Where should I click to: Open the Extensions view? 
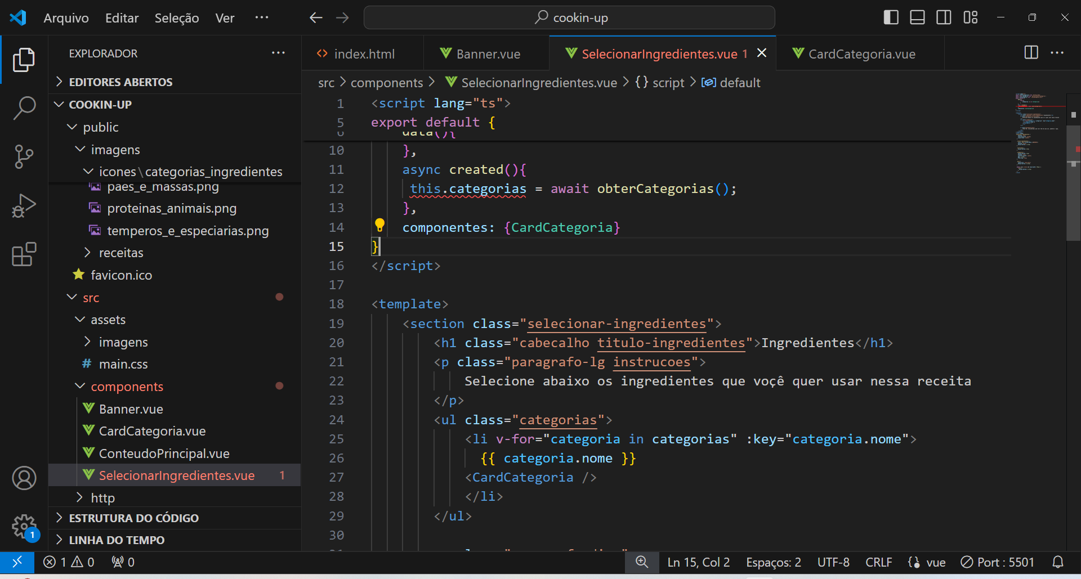tap(24, 254)
